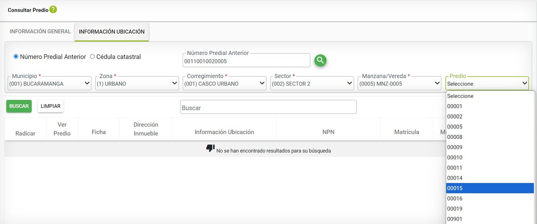Focus the Buscar text filter box

click(x=268, y=107)
